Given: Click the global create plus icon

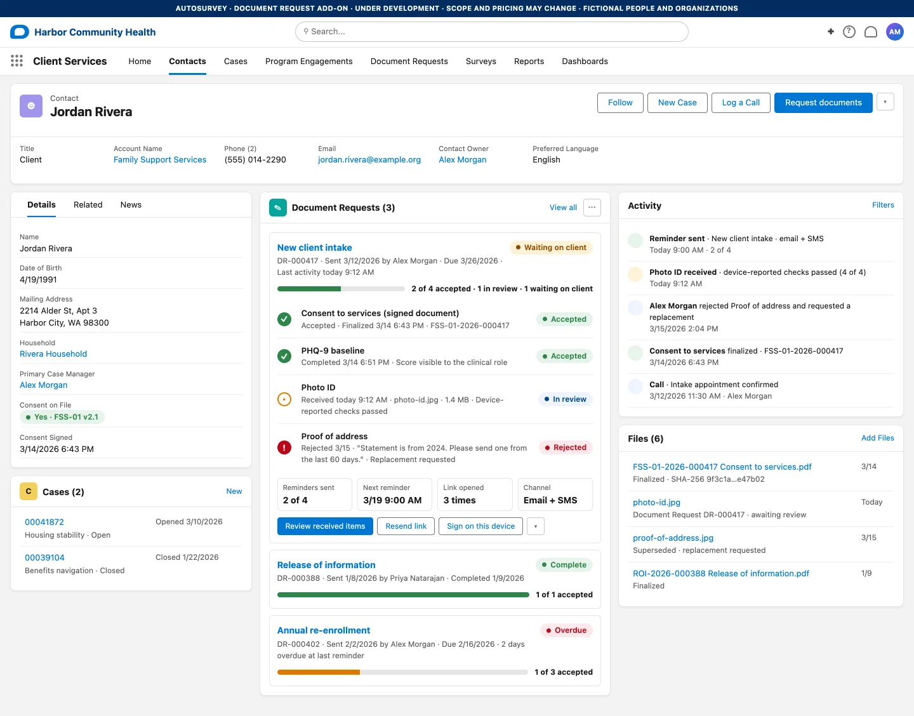Looking at the screenshot, I should [830, 32].
